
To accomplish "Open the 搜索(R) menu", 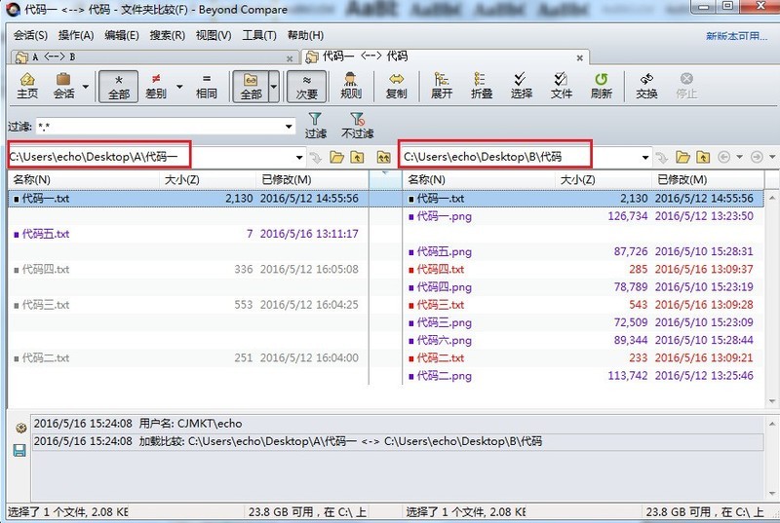I will coord(167,35).
